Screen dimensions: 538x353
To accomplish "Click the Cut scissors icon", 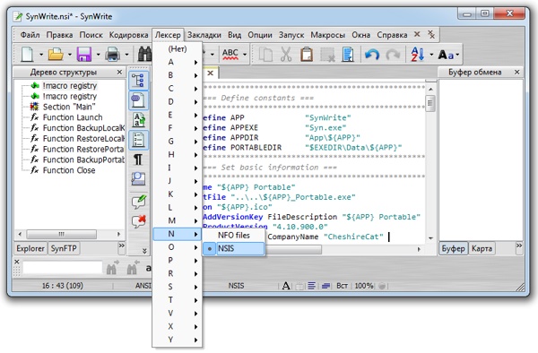I will click(285, 54).
